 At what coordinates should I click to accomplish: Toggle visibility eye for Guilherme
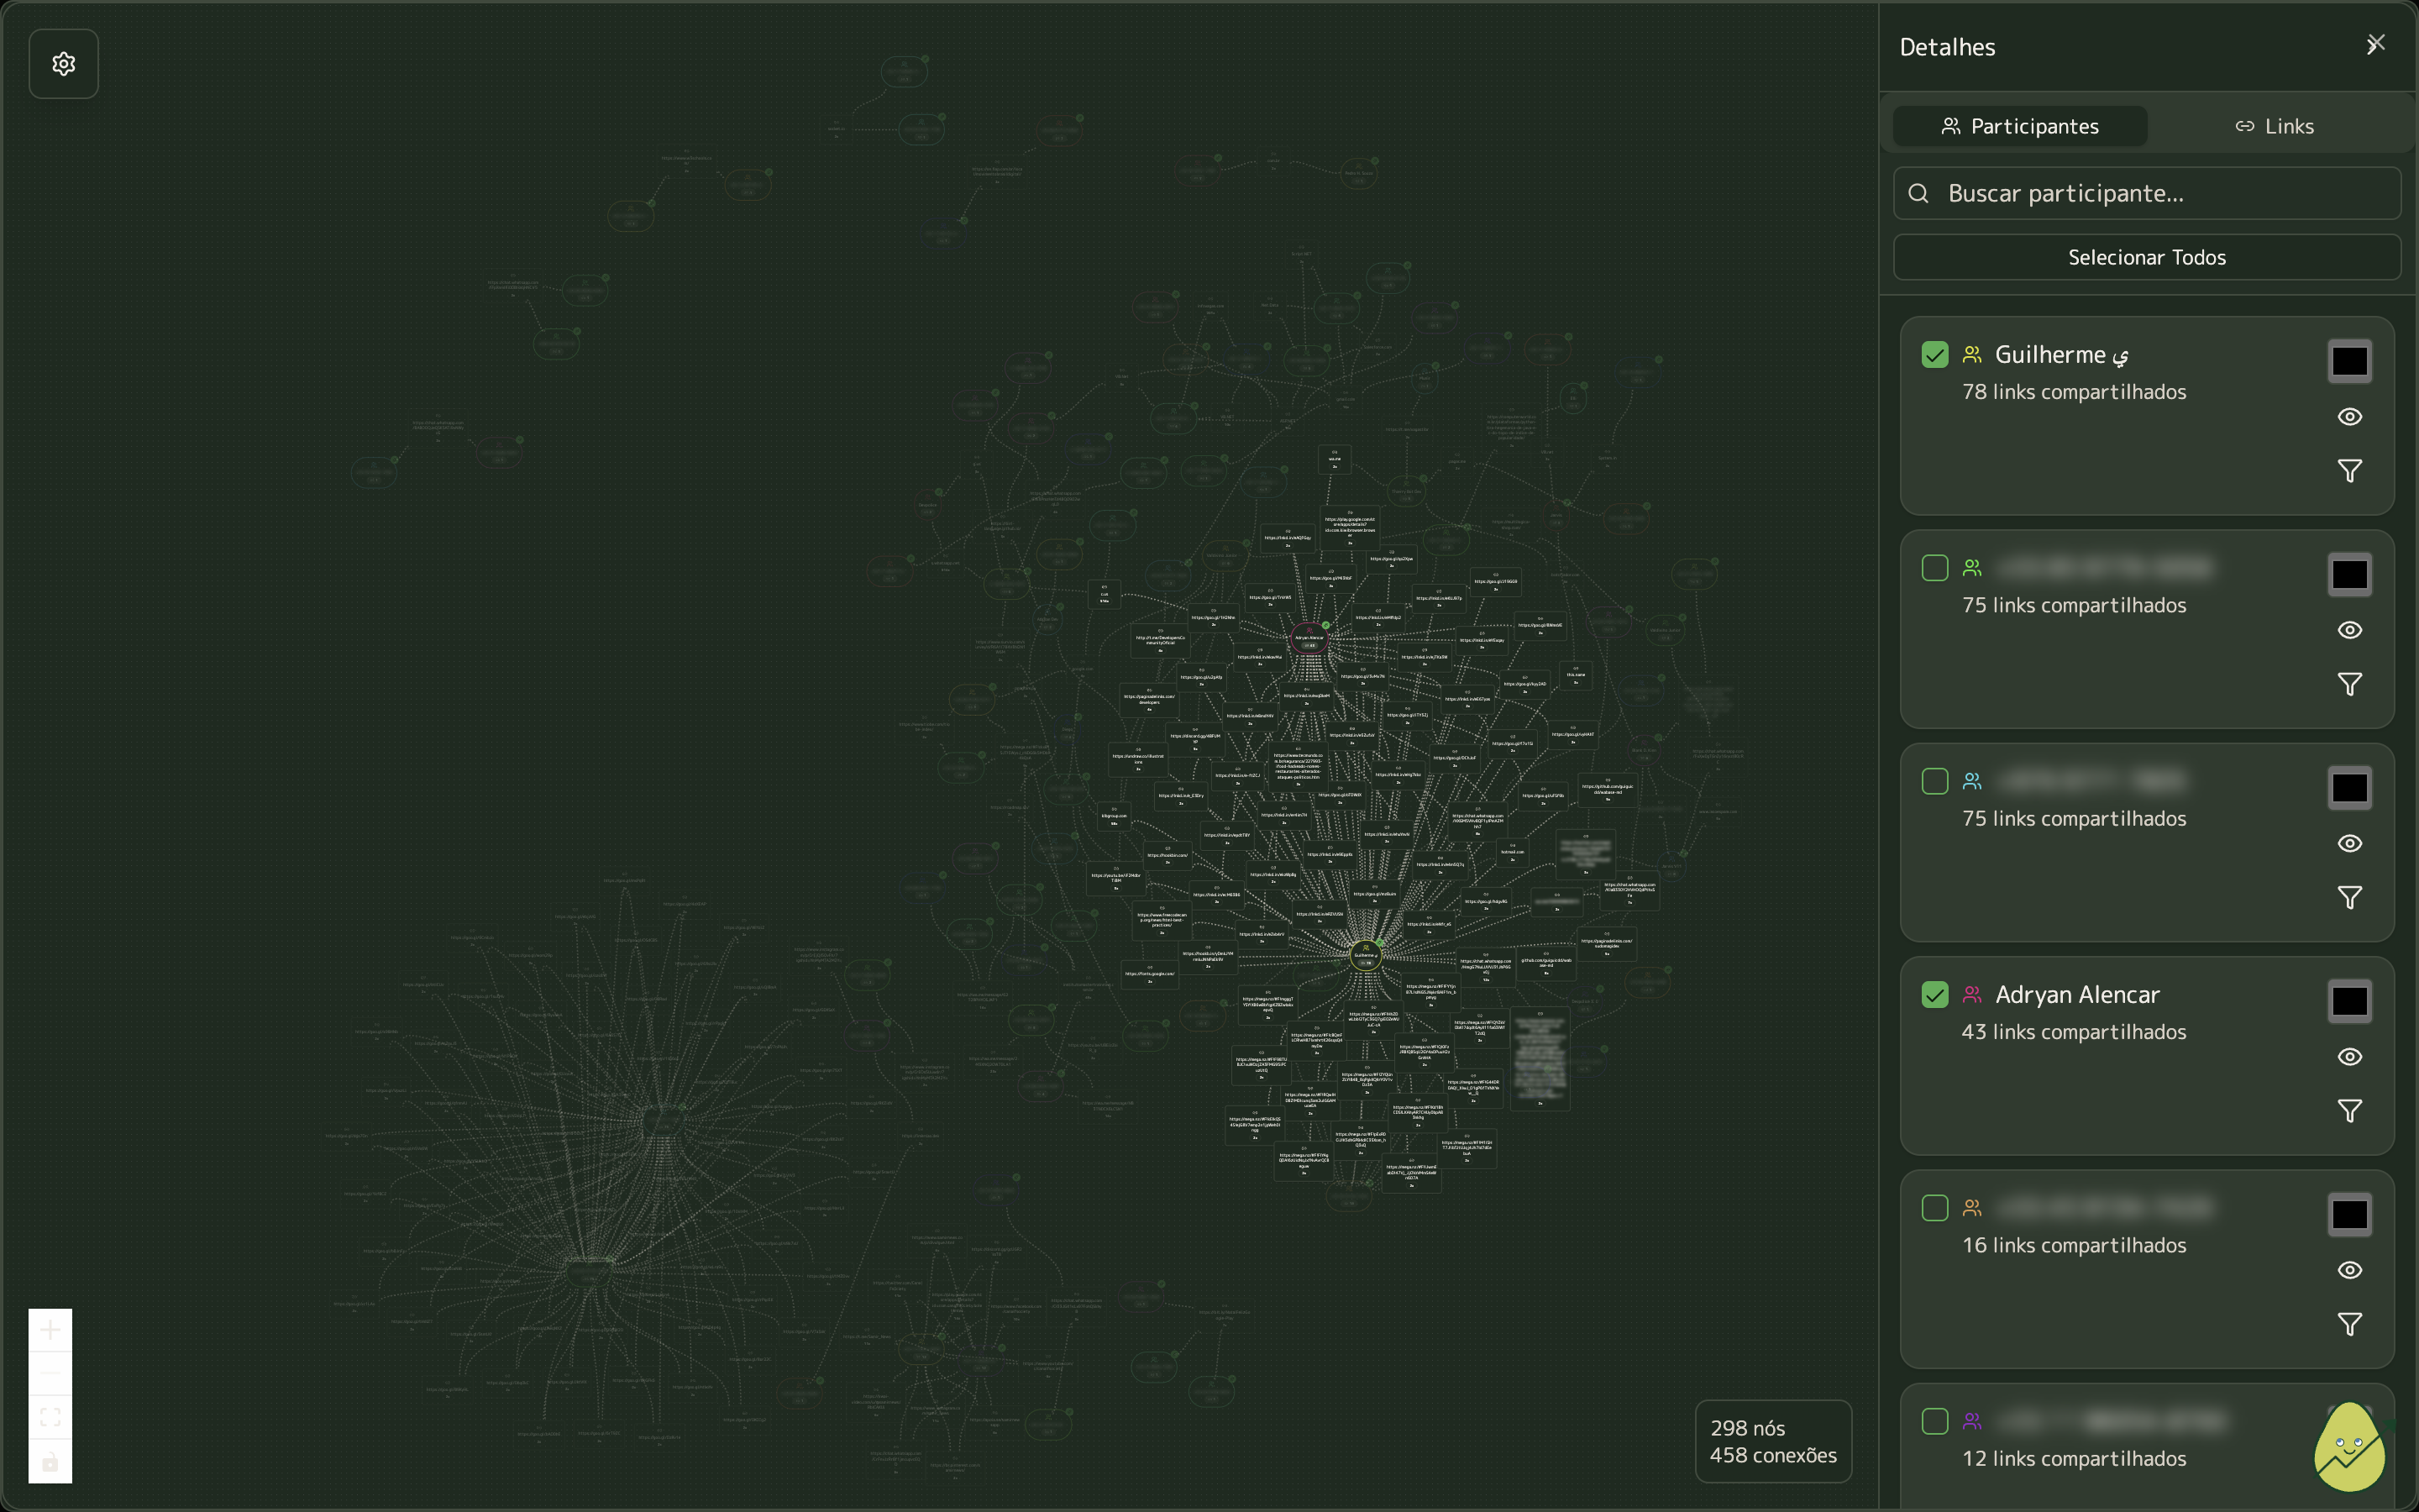[x=2349, y=417]
